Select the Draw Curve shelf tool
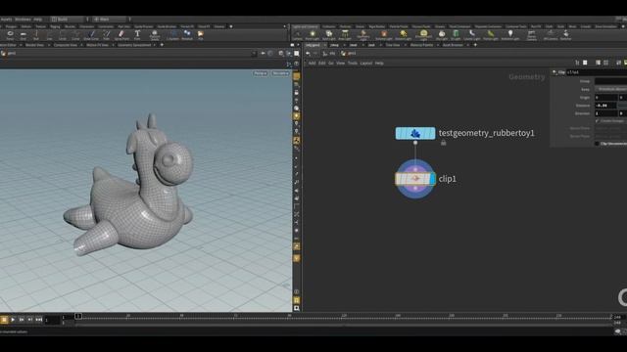 (91, 35)
